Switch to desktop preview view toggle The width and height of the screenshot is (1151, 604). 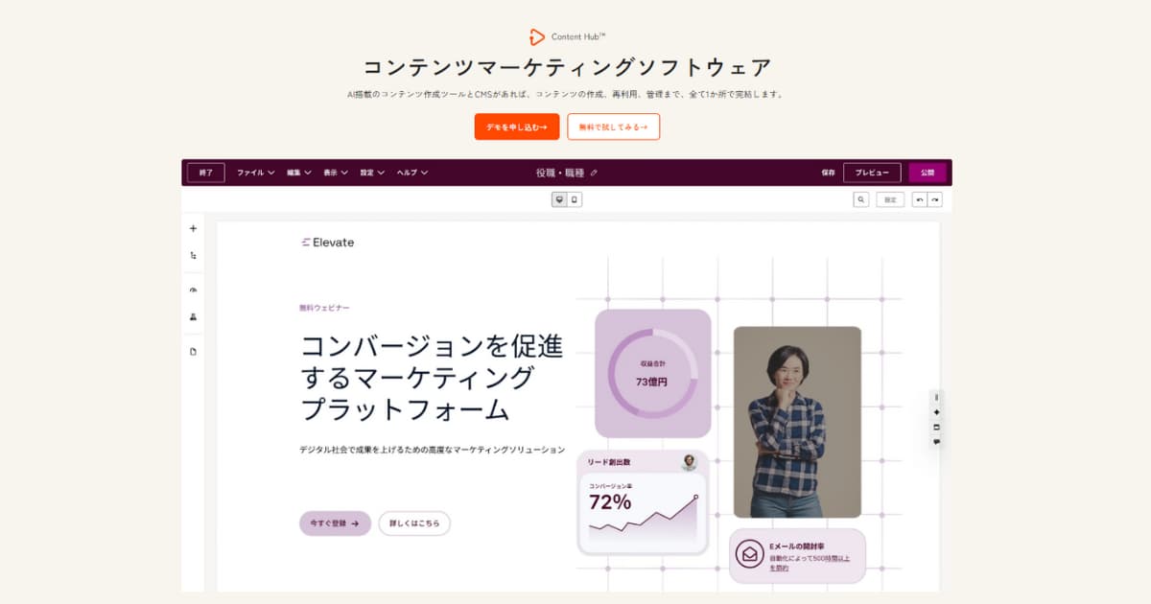coord(559,199)
